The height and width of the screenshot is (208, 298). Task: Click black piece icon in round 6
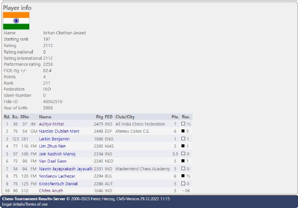[183, 161]
